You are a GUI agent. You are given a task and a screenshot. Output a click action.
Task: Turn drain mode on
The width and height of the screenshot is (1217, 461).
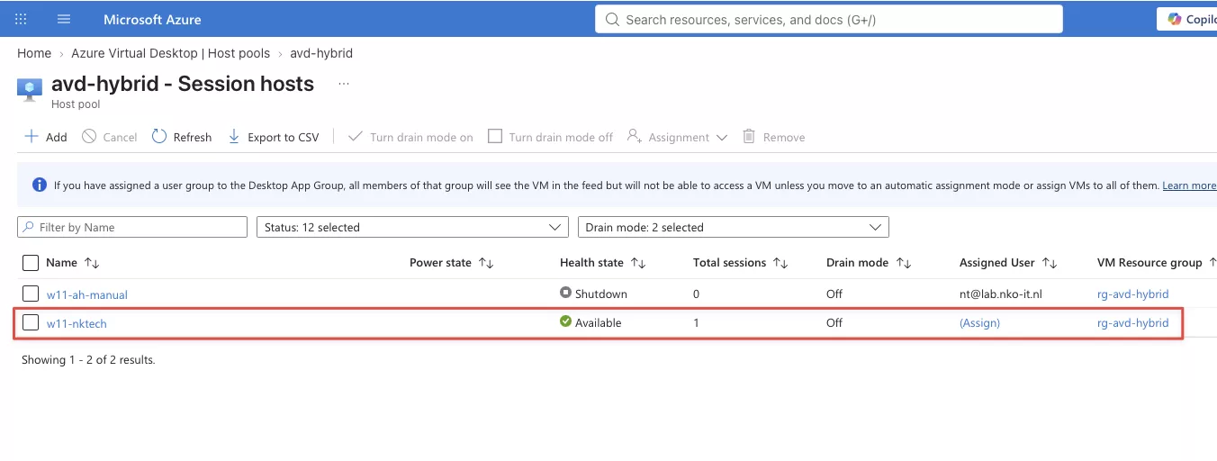coord(410,137)
